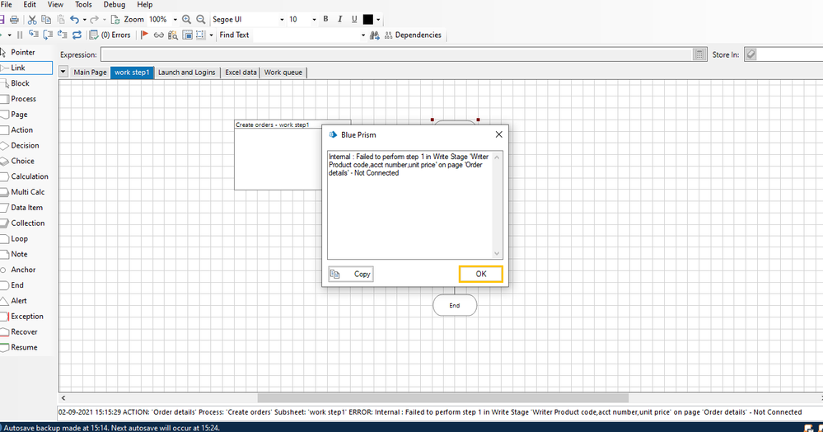Click the glasses watch icon
This screenshot has width=823, height=432.
(x=158, y=35)
